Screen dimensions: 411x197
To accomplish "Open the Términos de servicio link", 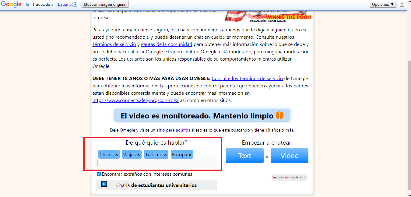I will (x=114, y=44).
